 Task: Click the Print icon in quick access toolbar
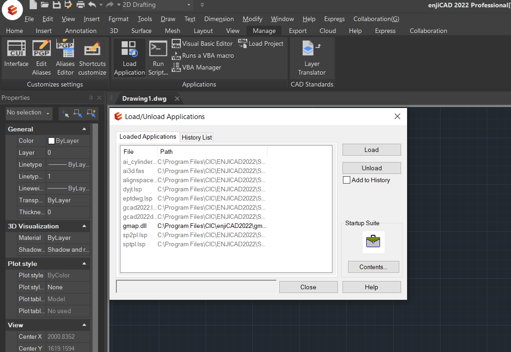coord(80,5)
